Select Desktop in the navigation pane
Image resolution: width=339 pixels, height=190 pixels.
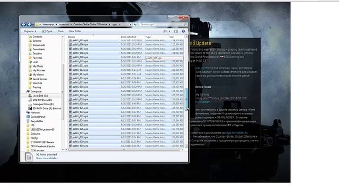(x=37, y=41)
